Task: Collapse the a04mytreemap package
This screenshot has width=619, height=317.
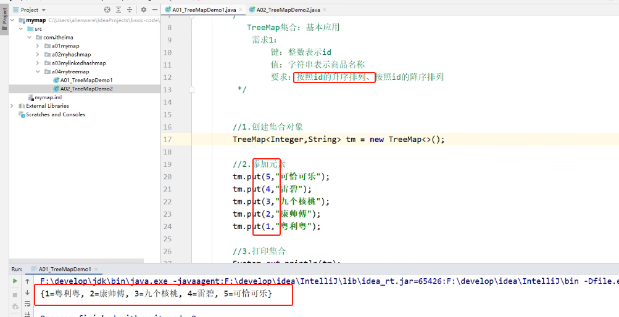Action: tap(38, 71)
